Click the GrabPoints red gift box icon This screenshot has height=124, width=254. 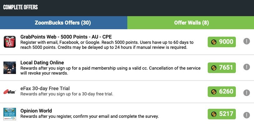[10, 42]
